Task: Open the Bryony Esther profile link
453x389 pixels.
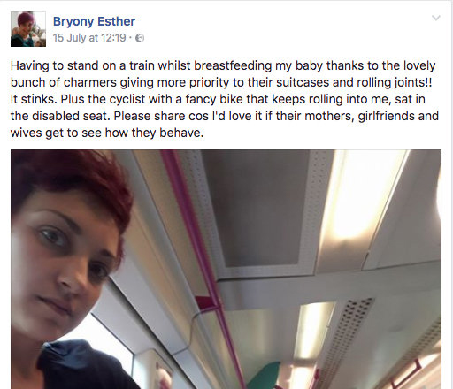Action: pyautogui.click(x=94, y=21)
